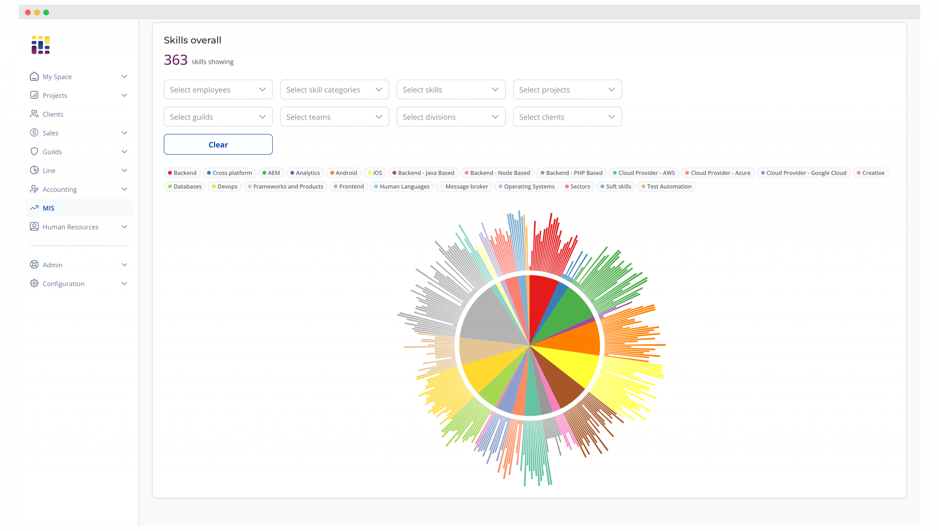Click the Sales dollar icon

point(34,132)
